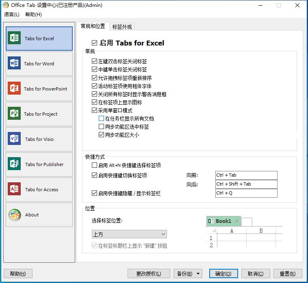Minimize the Office Tab settings window
Viewport: 308px width, 283px height.
tap(260, 5)
